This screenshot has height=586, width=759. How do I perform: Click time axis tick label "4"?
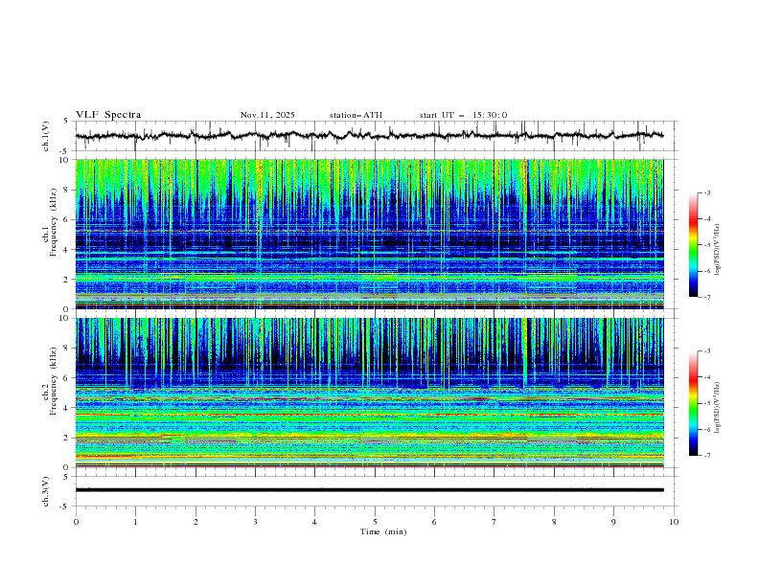314,522
